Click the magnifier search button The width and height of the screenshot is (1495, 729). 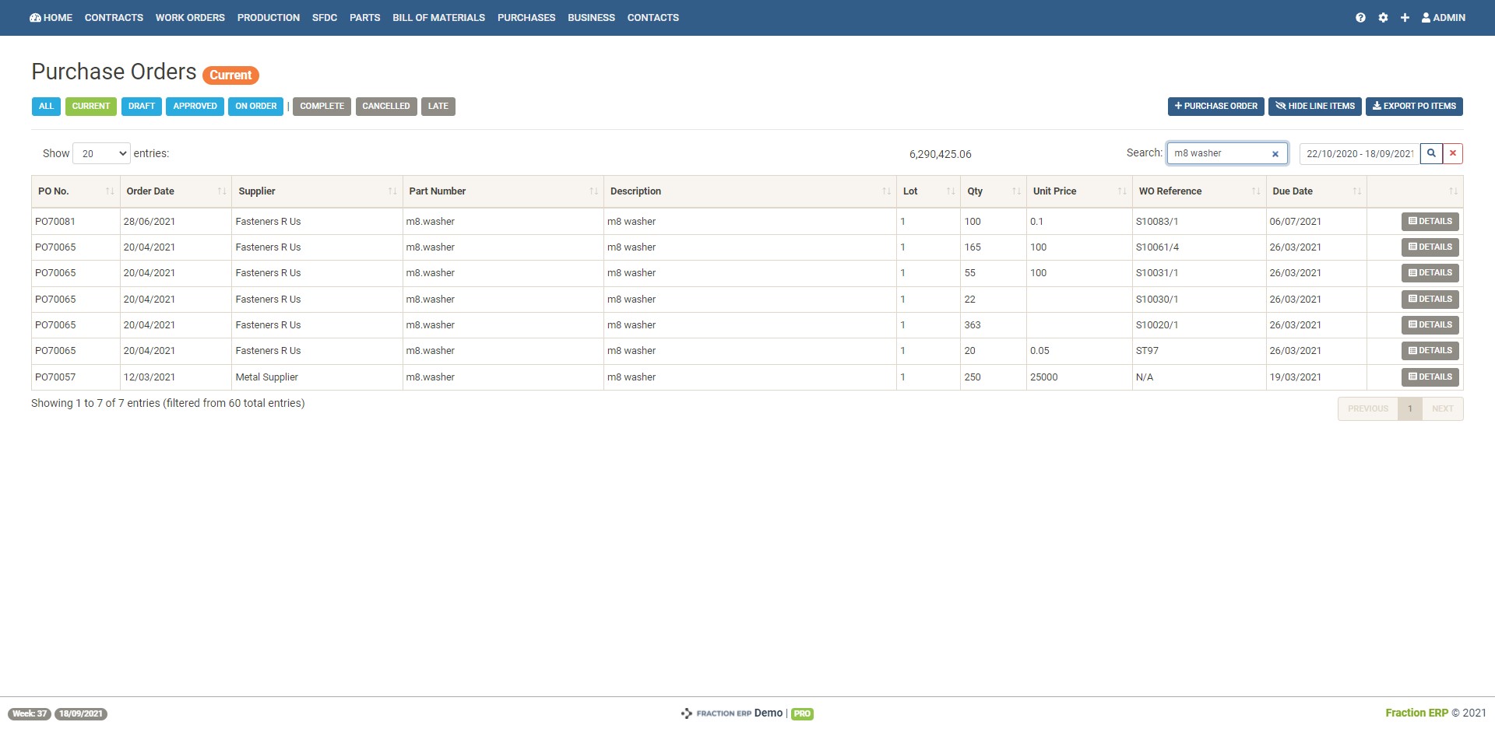pyautogui.click(x=1431, y=153)
